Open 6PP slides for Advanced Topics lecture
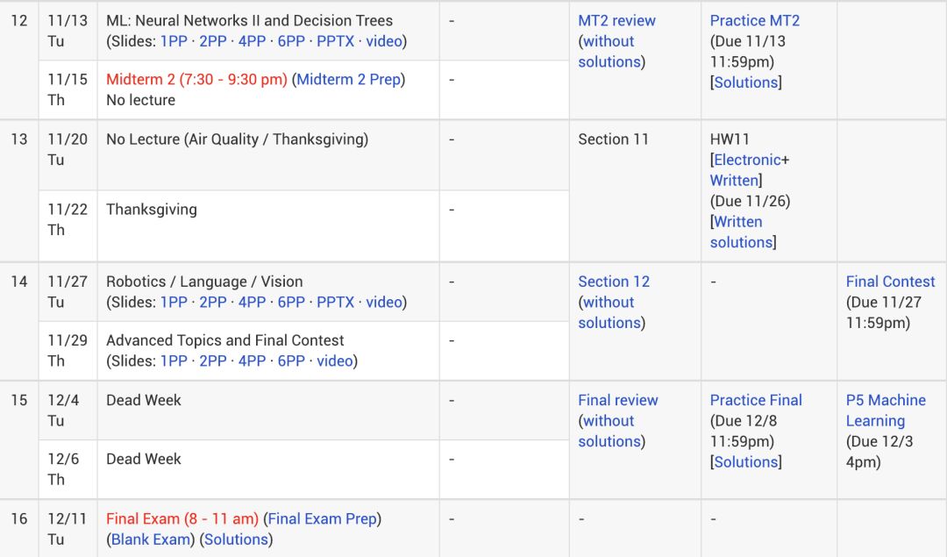 291,361
